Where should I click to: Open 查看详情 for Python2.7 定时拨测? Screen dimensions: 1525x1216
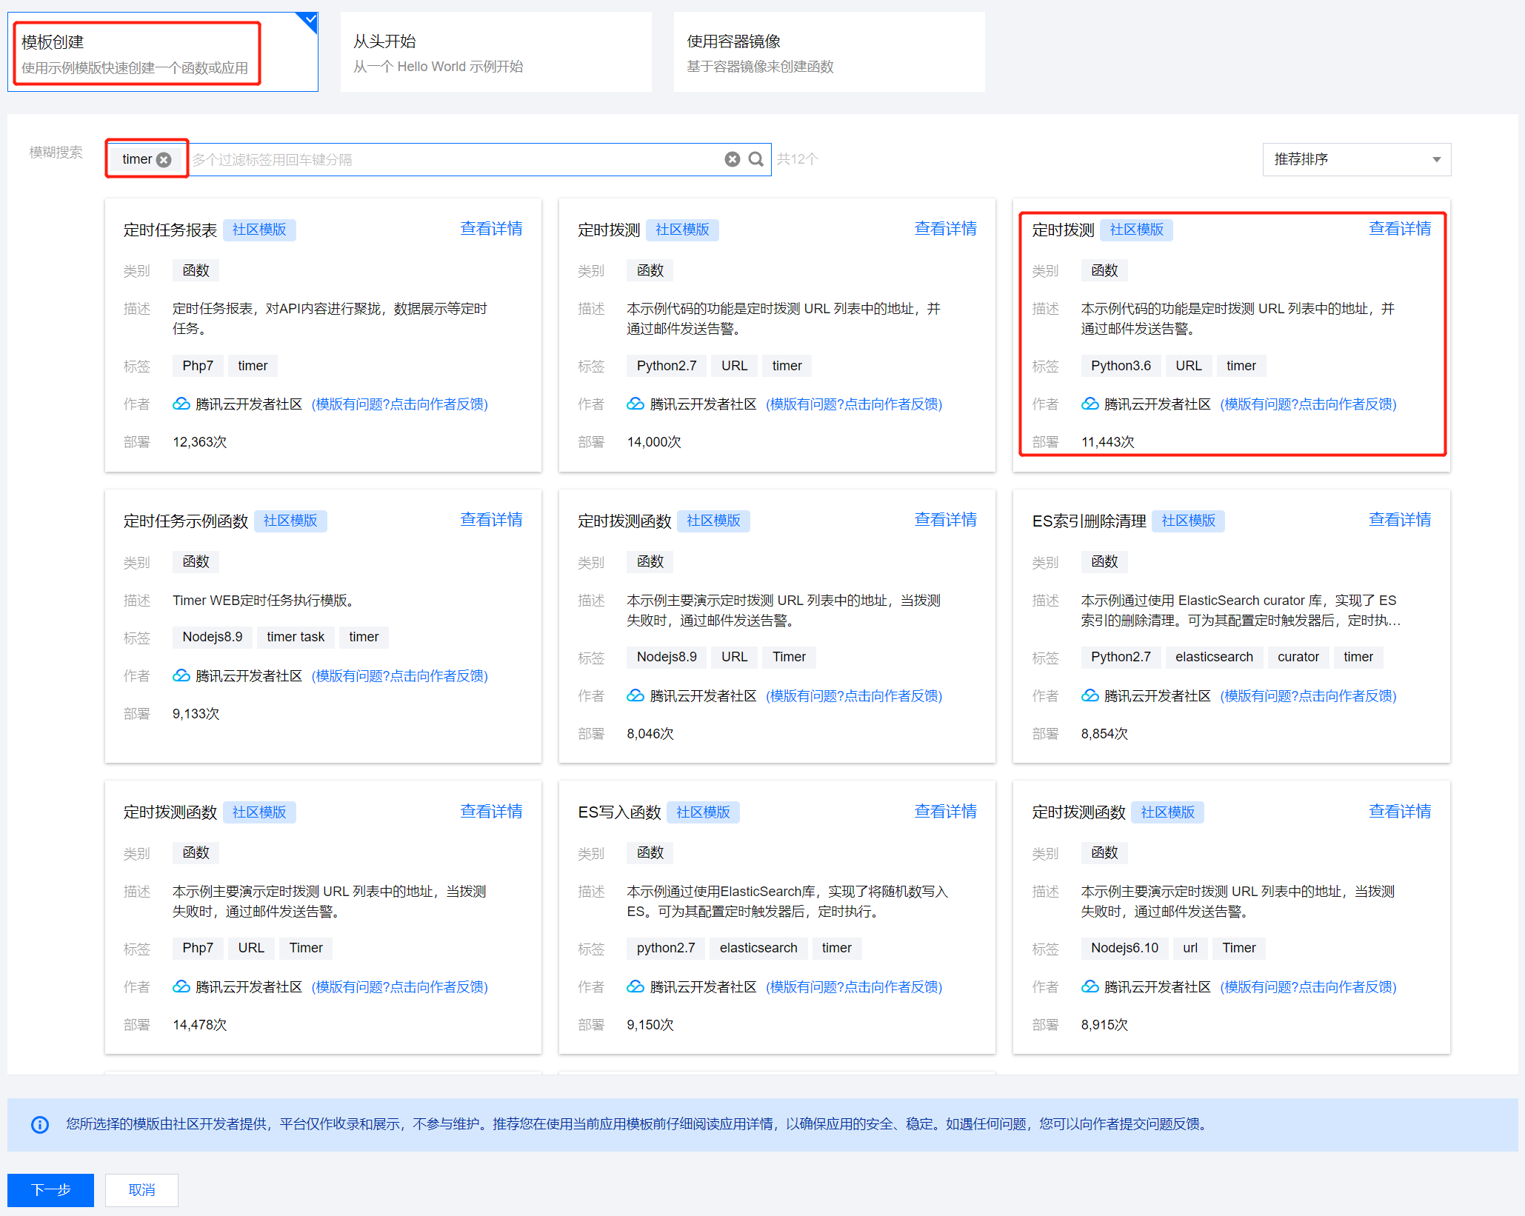(x=945, y=229)
